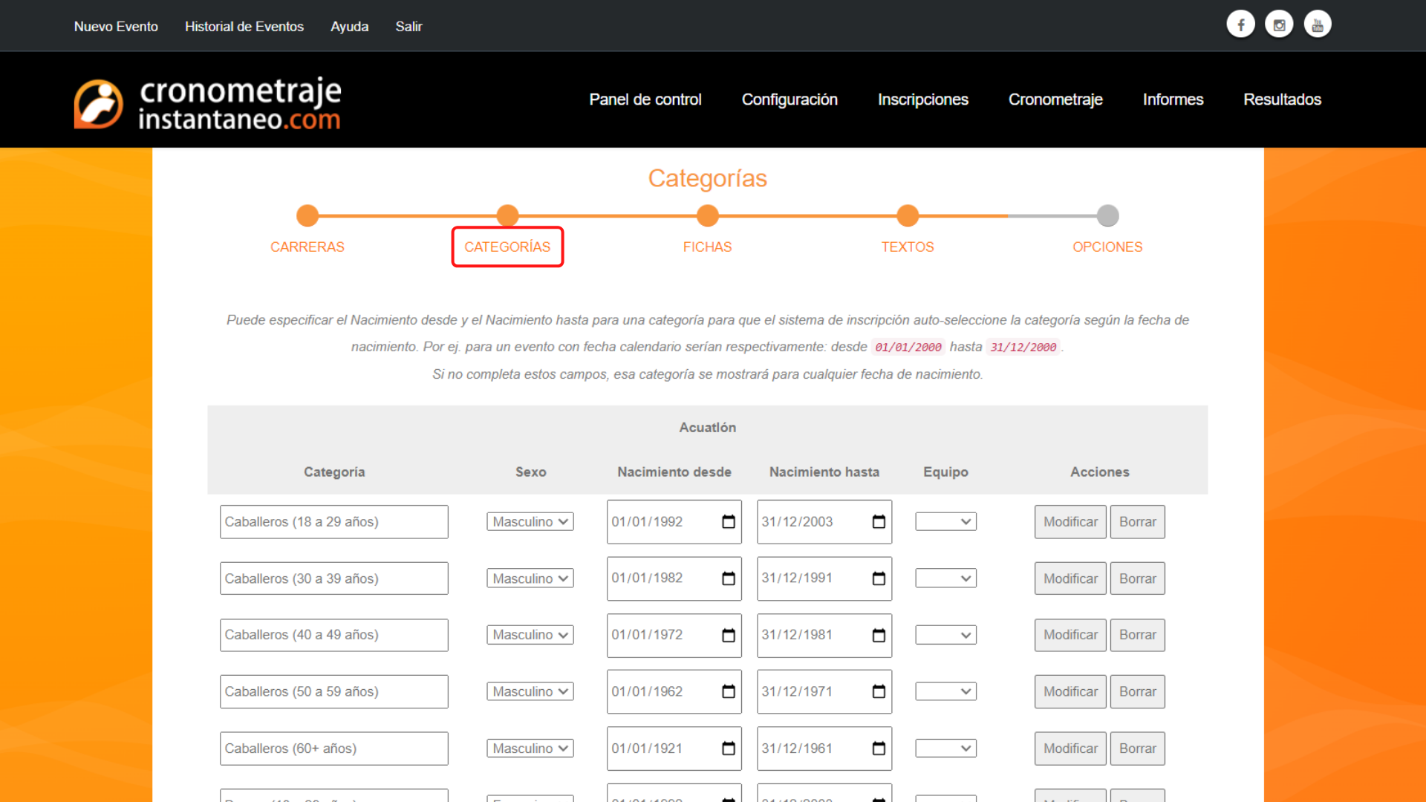Select the TEXTOS step circle

908,215
